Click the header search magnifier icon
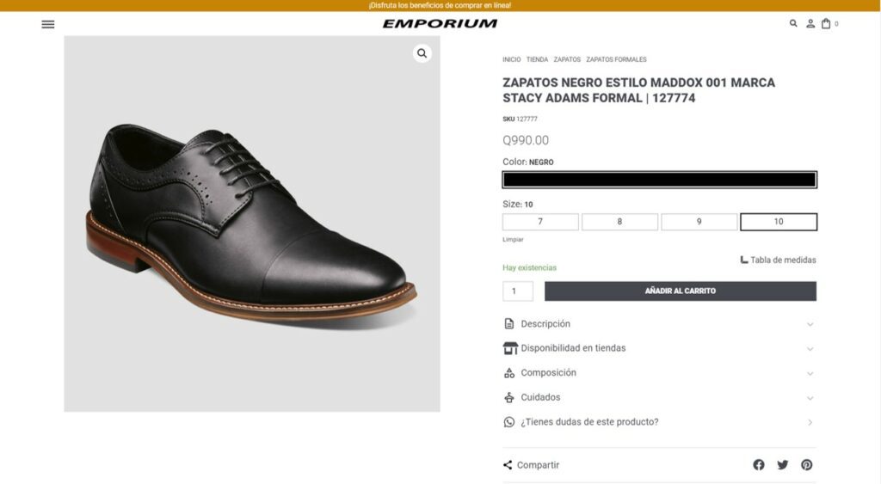Viewport: 881px width, 484px height. (792, 23)
